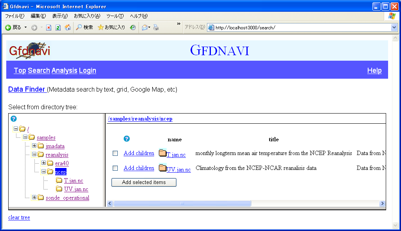Open the Data Finder link
401x231 pixels.
[x=27, y=89]
